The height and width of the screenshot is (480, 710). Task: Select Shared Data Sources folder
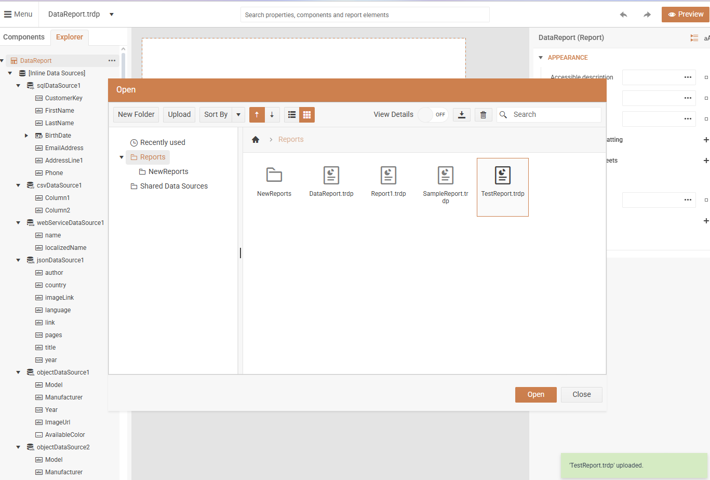click(x=173, y=186)
